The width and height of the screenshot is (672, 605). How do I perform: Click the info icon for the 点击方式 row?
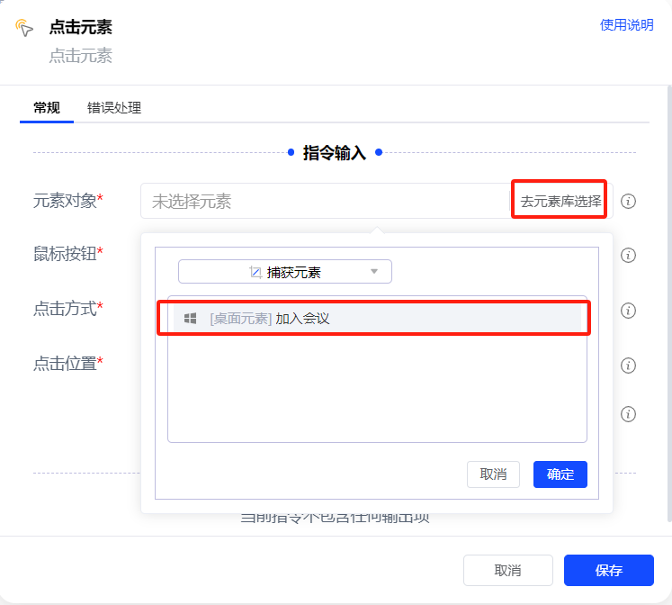[629, 311]
